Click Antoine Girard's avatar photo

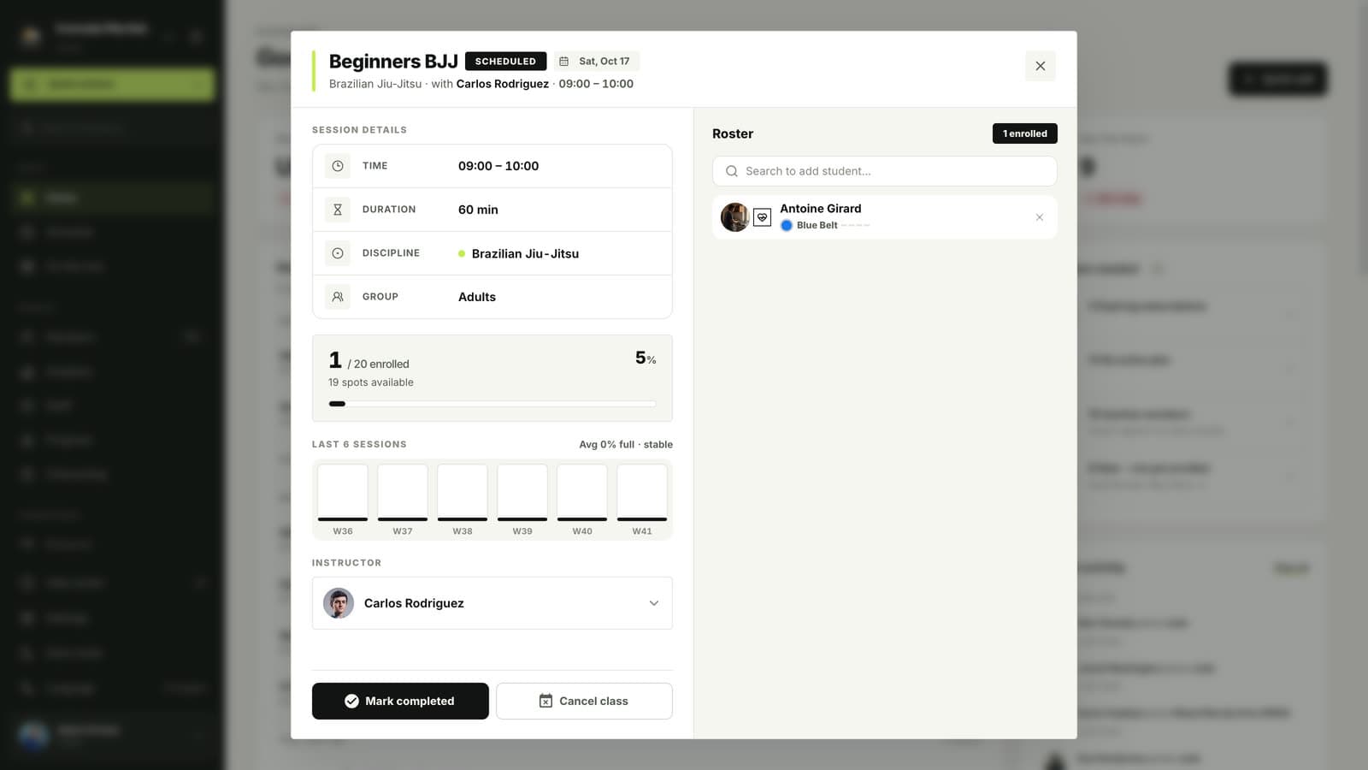click(734, 217)
